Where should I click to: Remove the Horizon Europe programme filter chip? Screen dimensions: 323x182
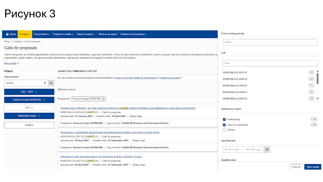point(103,99)
